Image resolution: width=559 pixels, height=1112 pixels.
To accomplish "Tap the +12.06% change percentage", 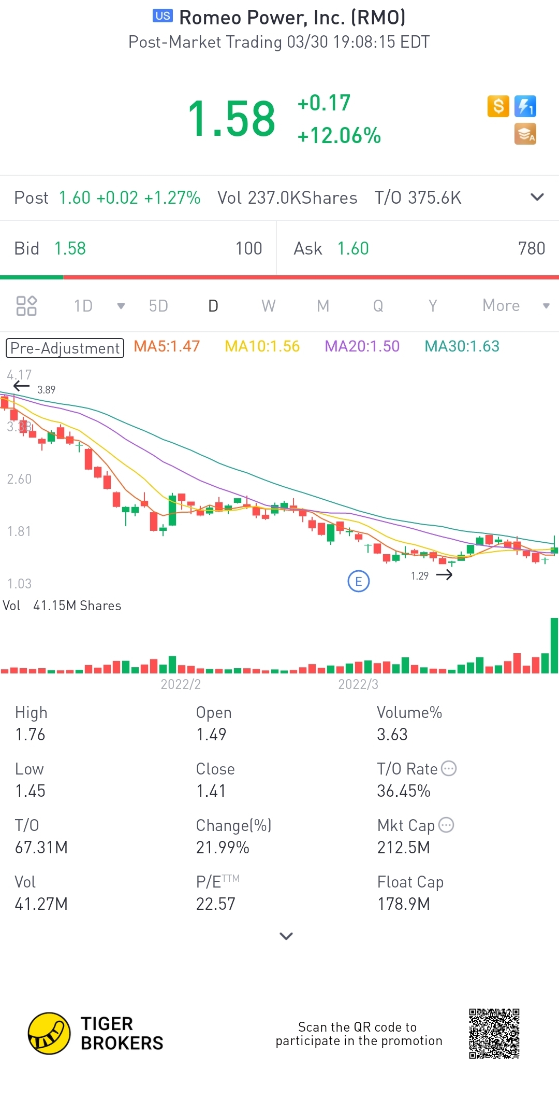I will click(x=339, y=136).
